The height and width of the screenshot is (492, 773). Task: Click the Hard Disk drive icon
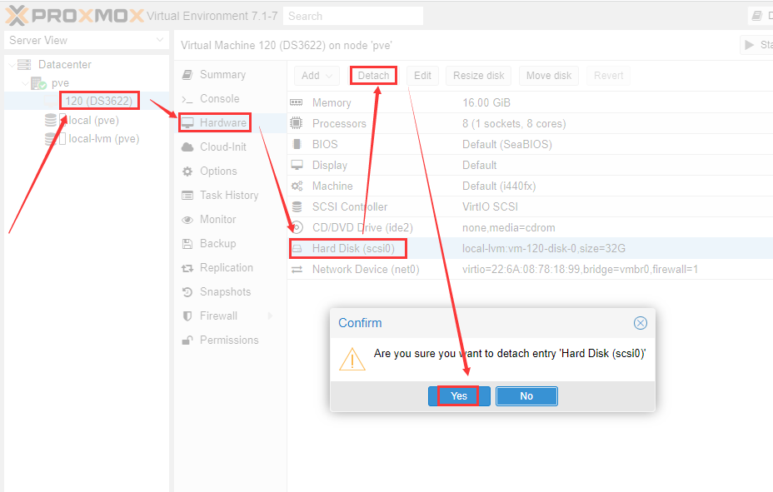tap(297, 249)
